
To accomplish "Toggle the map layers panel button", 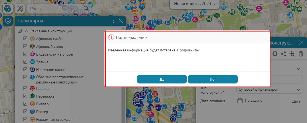I will point(8,21).
